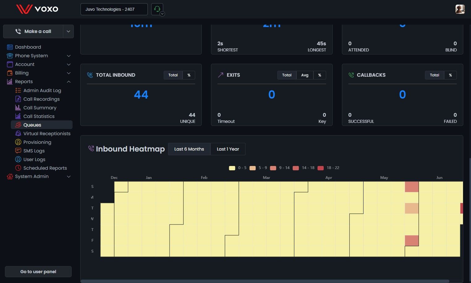Click the Call Recordings icon
This screenshot has height=283, width=471.
[x=18, y=99]
